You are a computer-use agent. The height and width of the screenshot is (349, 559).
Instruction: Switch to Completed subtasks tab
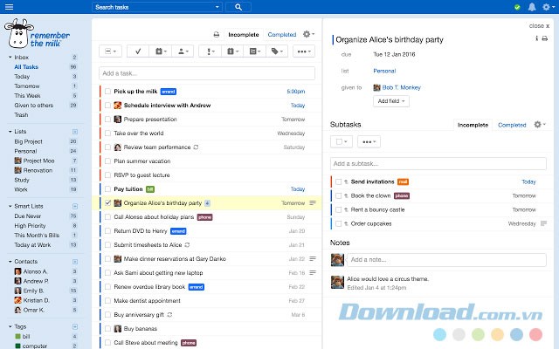pos(511,125)
